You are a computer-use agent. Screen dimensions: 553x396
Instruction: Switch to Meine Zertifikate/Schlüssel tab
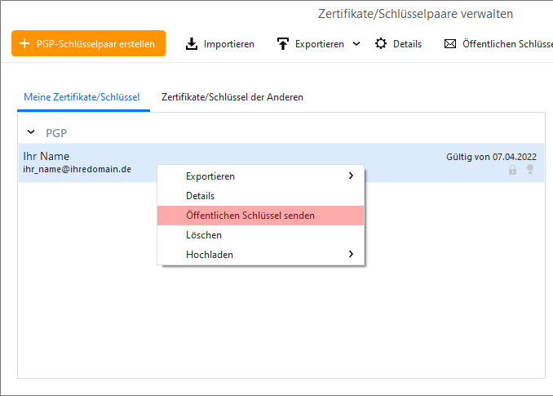click(x=82, y=97)
